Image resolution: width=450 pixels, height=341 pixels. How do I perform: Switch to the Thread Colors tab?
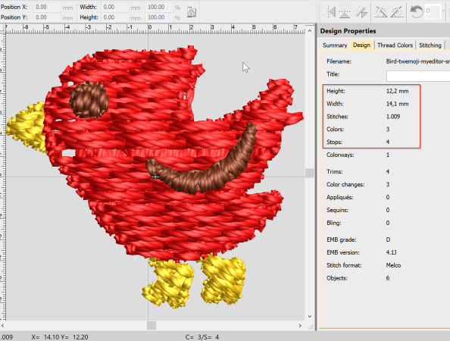pyautogui.click(x=395, y=45)
